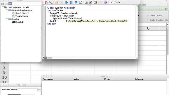Click the Value column header in Watches
169x95 pixels.
click(89, 79)
